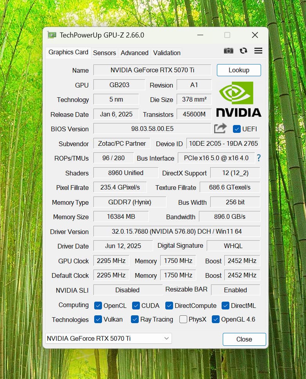The height and width of the screenshot is (379, 306).
Task: Click the Shaders field 8960 Unified
Action: 126,173
